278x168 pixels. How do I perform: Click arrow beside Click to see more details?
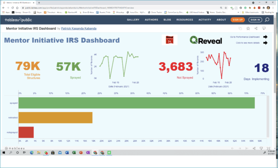[x=265, y=43]
